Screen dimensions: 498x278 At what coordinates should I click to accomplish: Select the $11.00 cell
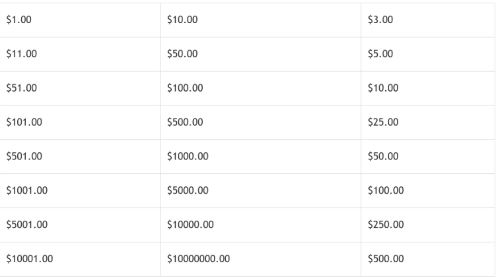[x=80, y=54]
